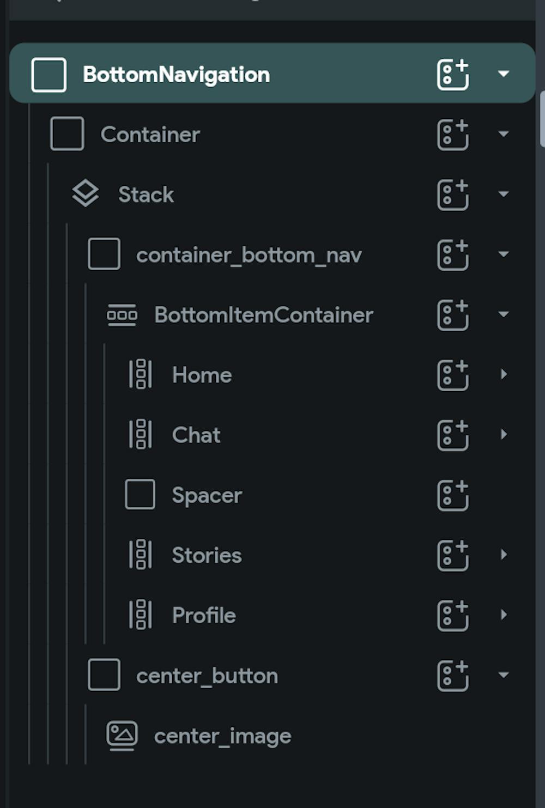Add a widget to center_button
The width and height of the screenshot is (545, 808).
coord(452,676)
